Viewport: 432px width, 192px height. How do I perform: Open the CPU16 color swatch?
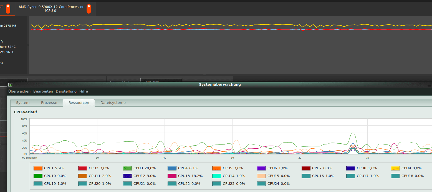point(306,176)
